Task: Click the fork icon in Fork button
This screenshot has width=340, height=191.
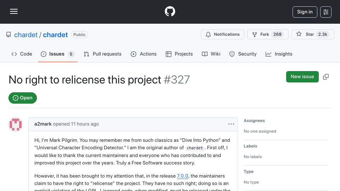Action: (x=255, y=34)
